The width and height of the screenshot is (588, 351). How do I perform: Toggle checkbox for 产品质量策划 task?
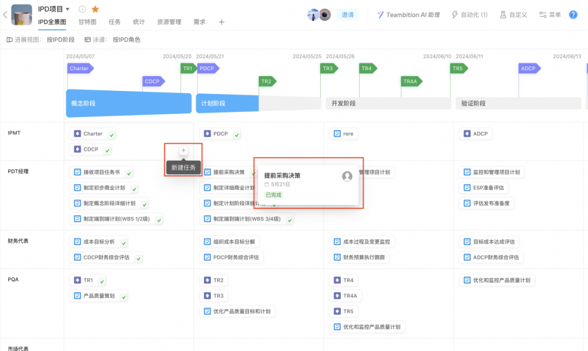tap(124, 297)
